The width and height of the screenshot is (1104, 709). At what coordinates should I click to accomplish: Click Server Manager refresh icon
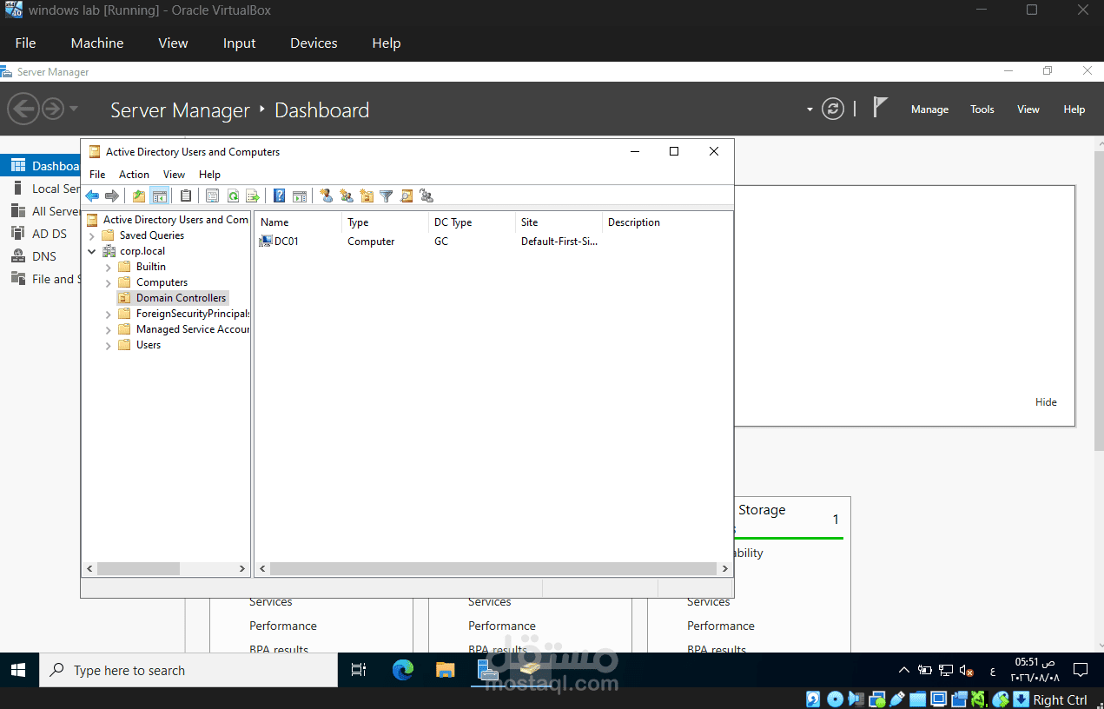click(x=833, y=109)
